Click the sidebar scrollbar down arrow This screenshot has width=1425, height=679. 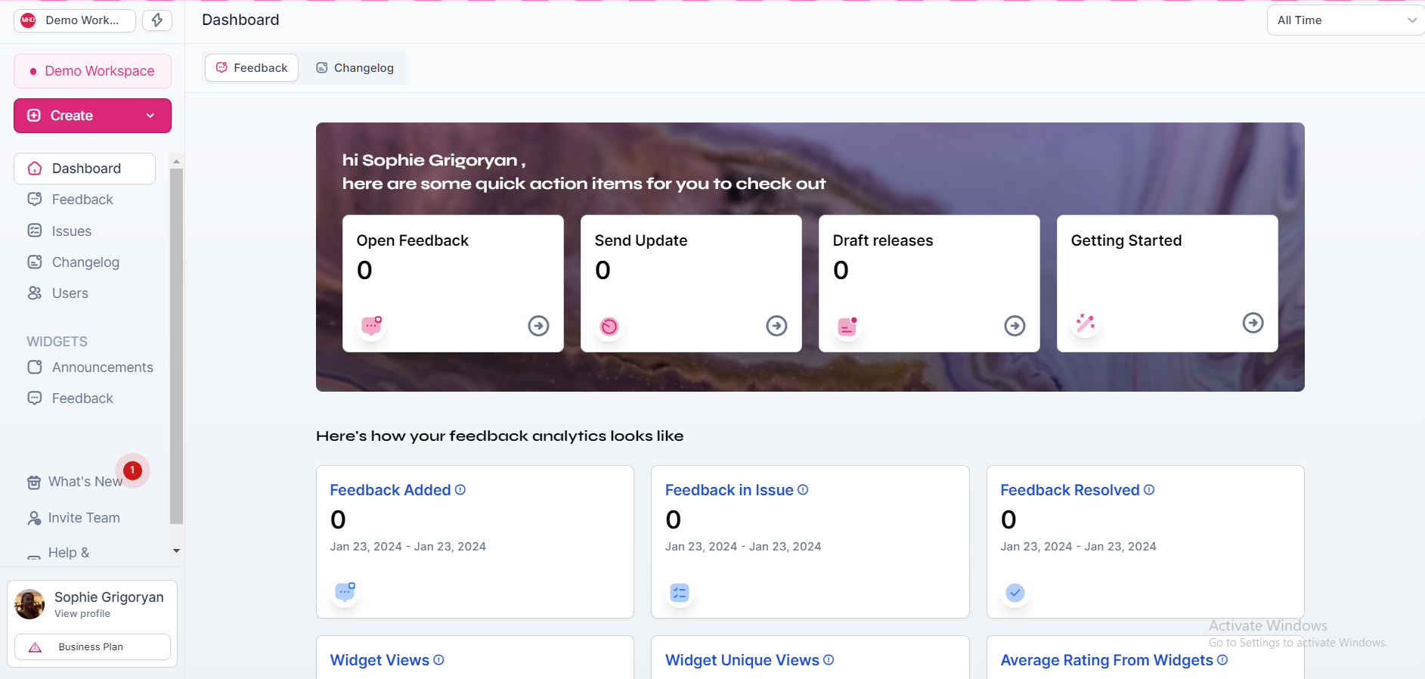point(176,551)
